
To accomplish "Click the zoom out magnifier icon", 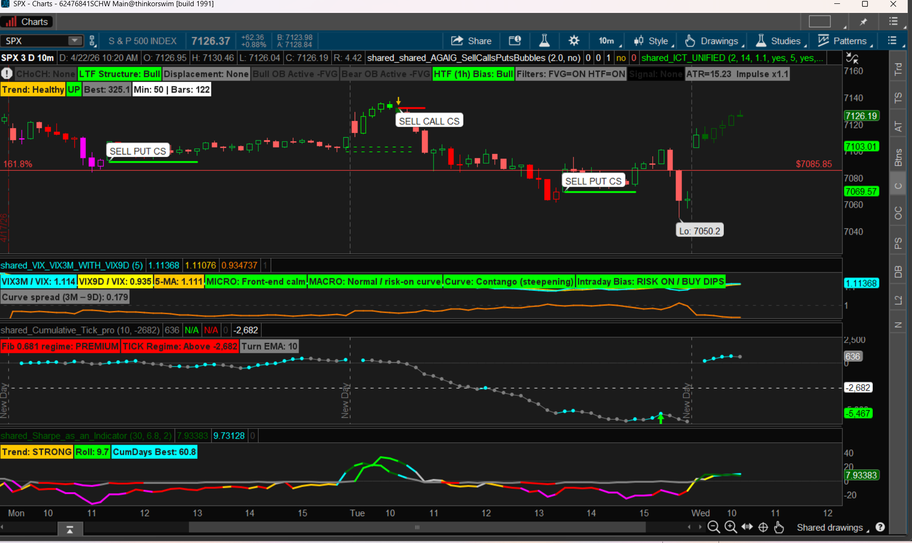I will tap(714, 527).
